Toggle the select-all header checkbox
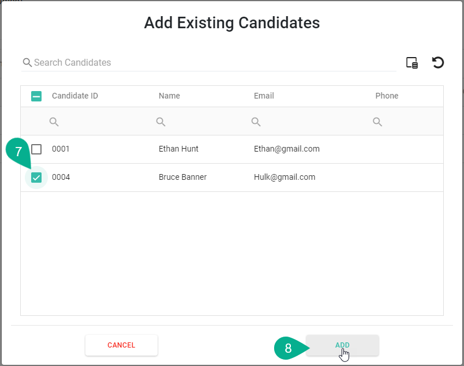The height and width of the screenshot is (366, 464). coord(36,96)
